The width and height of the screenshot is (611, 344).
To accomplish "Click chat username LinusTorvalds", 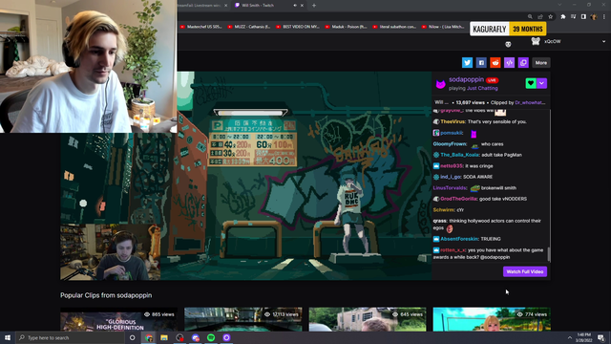I will (450, 188).
